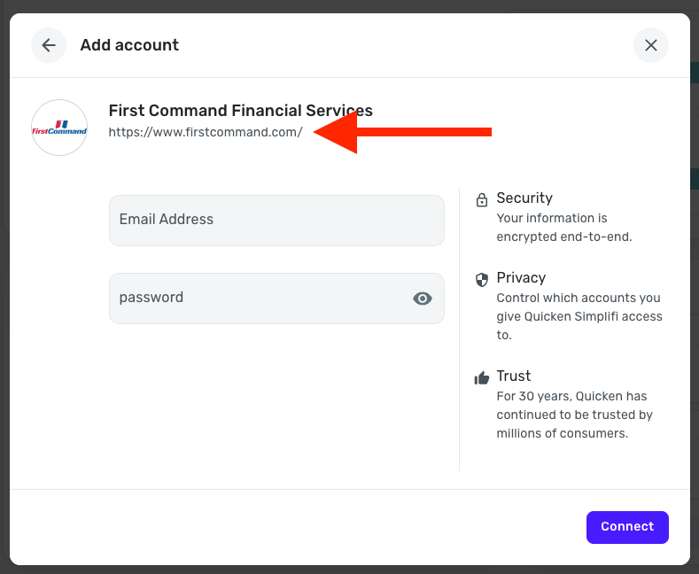Click the Trust thumbs-up icon
The width and height of the screenshot is (699, 574).
(x=482, y=377)
